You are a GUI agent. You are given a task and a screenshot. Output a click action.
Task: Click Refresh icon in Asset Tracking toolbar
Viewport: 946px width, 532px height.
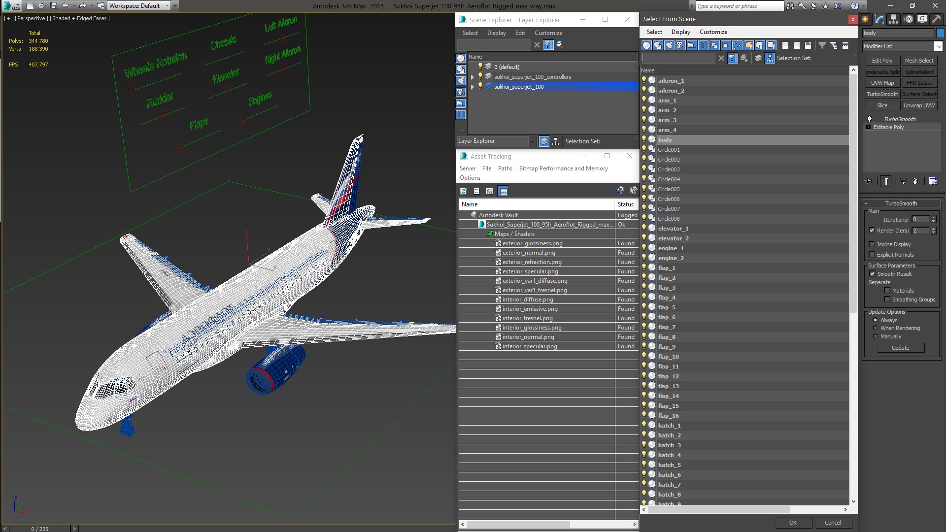click(x=463, y=191)
